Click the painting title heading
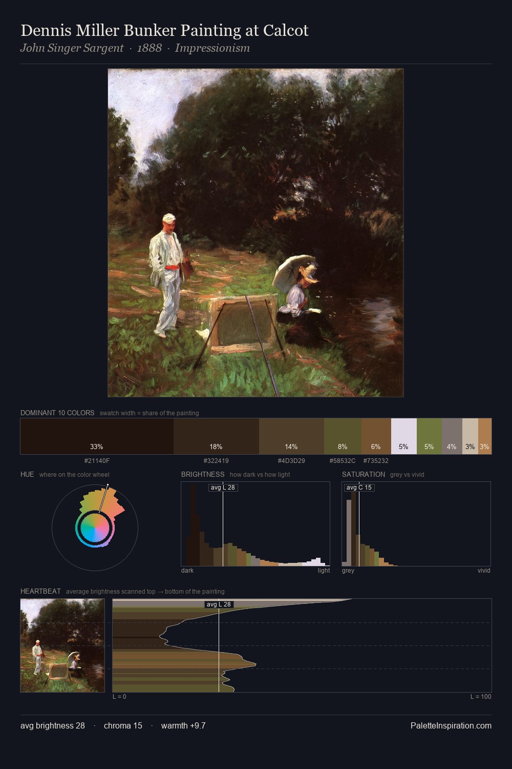 [x=164, y=30]
